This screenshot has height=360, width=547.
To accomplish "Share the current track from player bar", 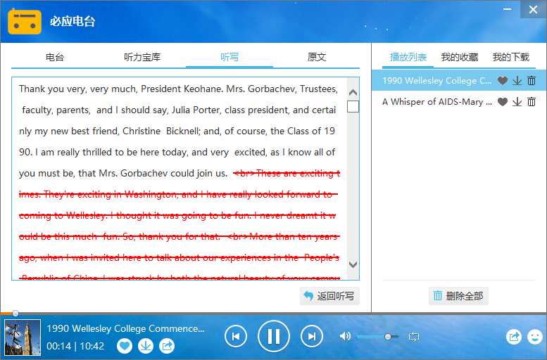I will tap(167, 346).
